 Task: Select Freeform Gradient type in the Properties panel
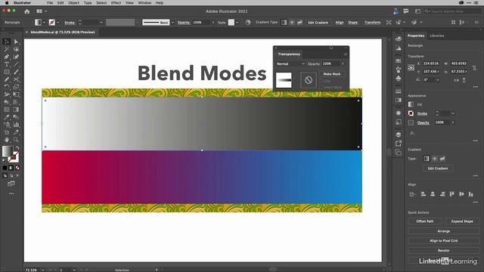point(442,159)
